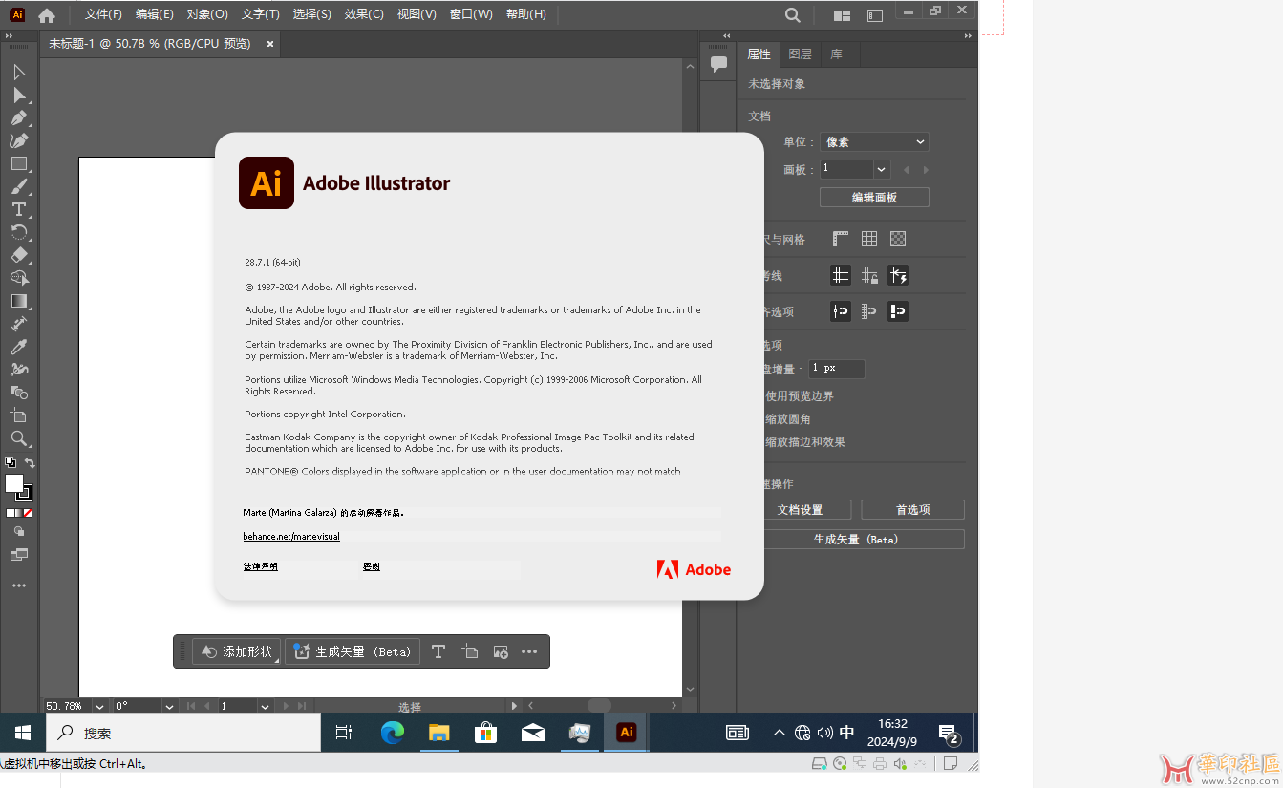Select the Artboard tool in left toolbar
This screenshot has height=788, width=1283.
click(x=19, y=415)
